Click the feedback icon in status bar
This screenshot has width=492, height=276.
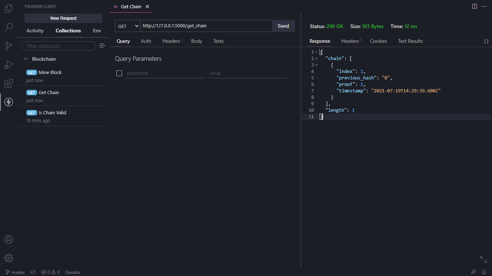pyautogui.click(x=473, y=272)
